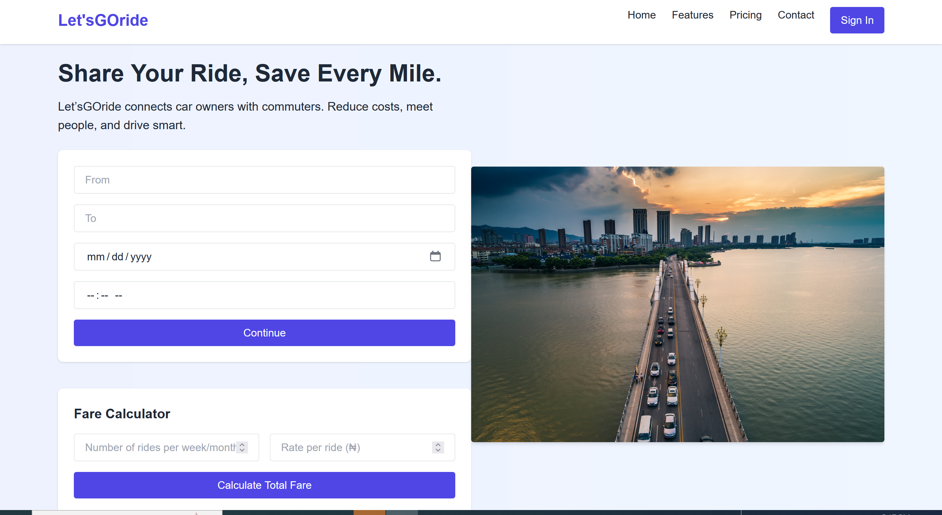Click the Let'sGOride logo

(x=103, y=20)
